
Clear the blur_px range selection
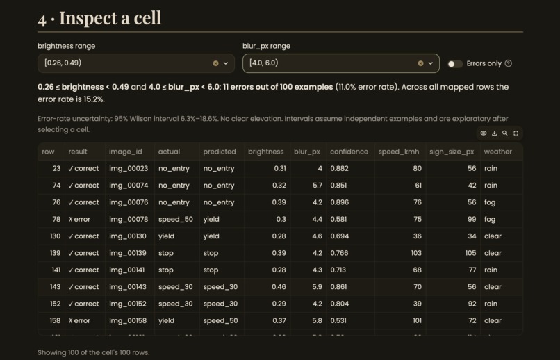click(x=421, y=63)
